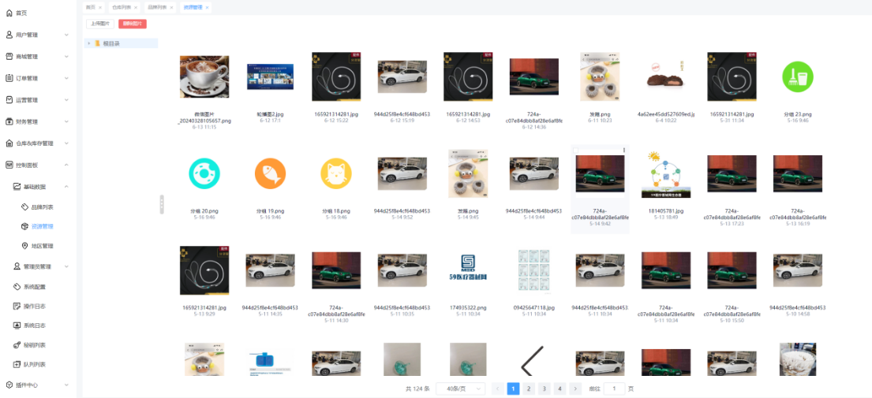
Task: Expand the 根目录 tree arrow
Action: click(x=89, y=43)
